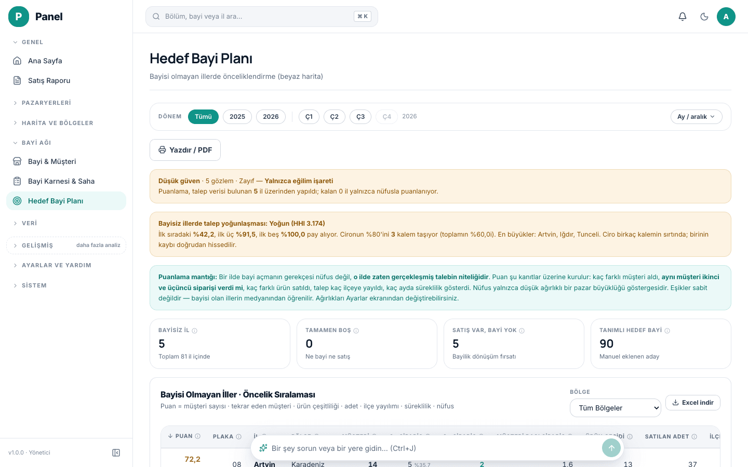The image size is (748, 467).
Task: Toggle dark mode moon icon
Action: pyautogui.click(x=704, y=17)
